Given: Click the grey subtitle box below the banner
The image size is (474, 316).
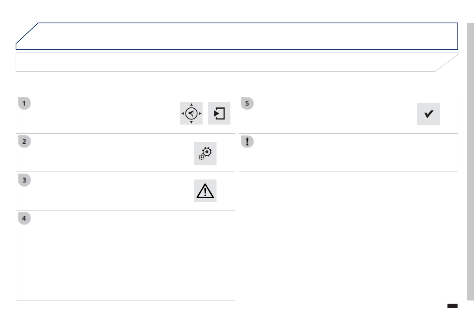Looking at the screenshot, I should click(227, 62).
